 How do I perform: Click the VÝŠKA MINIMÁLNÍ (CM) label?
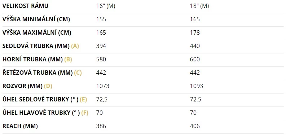pos(36,19)
